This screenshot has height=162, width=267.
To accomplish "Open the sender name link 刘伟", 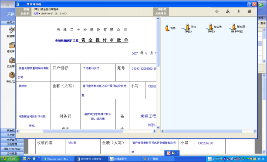I will (36, 13).
